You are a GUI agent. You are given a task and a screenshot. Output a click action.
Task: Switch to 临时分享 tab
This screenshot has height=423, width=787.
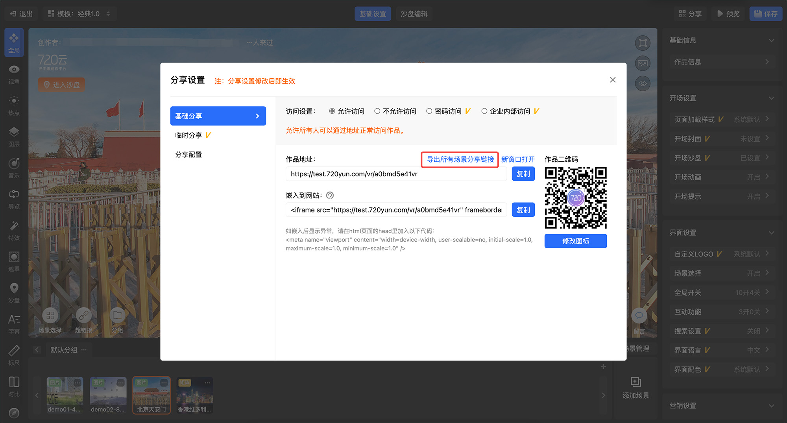[188, 135]
